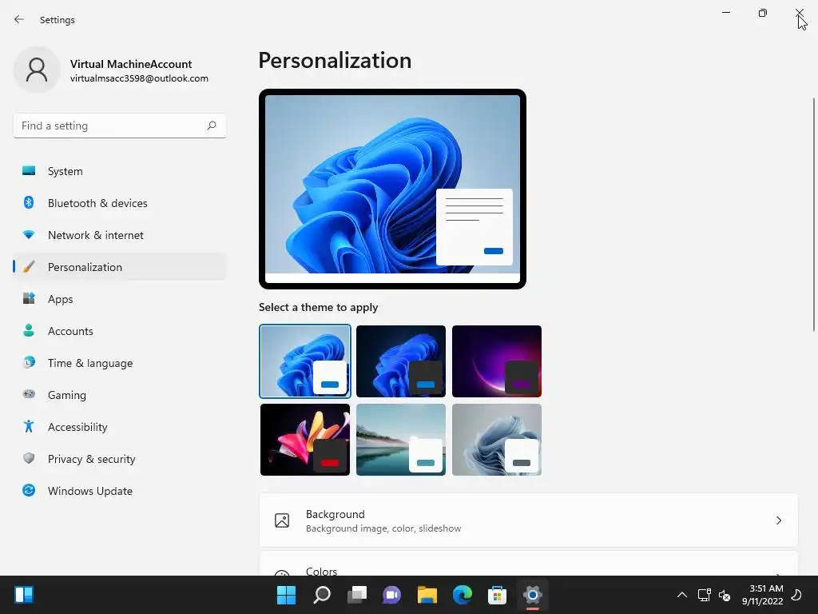This screenshot has width=818, height=614.
Task: Click the Time & language globe icon
Action: click(29, 362)
